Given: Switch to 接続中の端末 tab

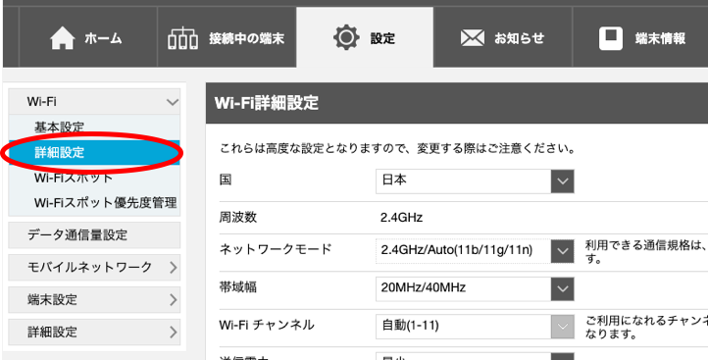Looking at the screenshot, I should pyautogui.click(x=228, y=37).
